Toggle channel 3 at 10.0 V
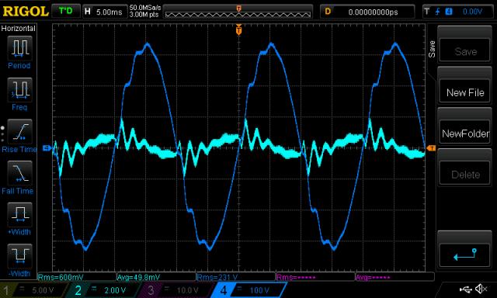The width and height of the screenshot is (497, 298). click(x=176, y=290)
